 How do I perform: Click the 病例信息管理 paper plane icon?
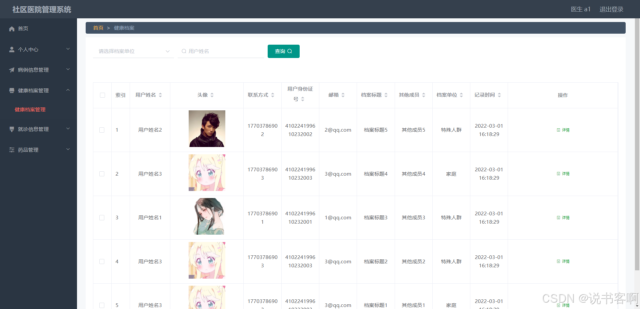[x=12, y=70]
